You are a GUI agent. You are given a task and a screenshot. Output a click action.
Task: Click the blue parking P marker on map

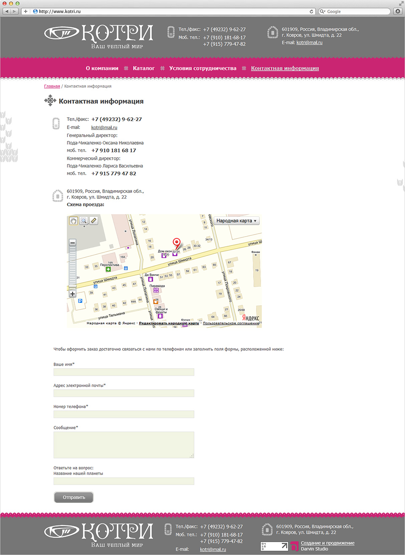(x=80, y=301)
